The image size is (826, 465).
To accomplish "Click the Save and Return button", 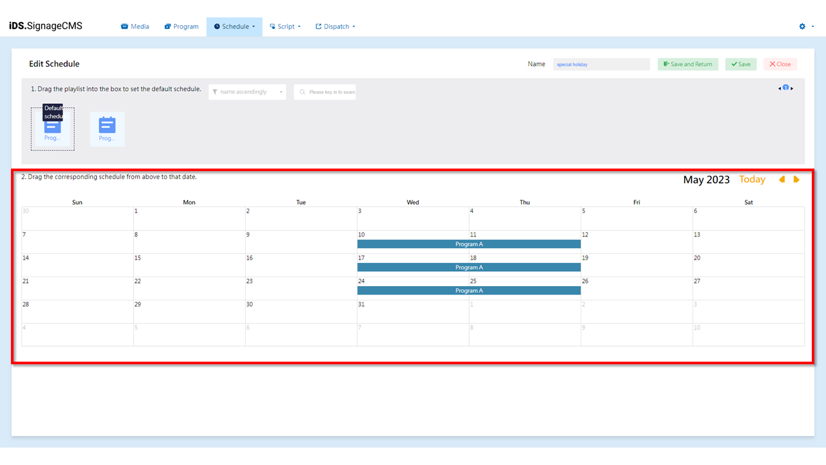I will coord(687,64).
